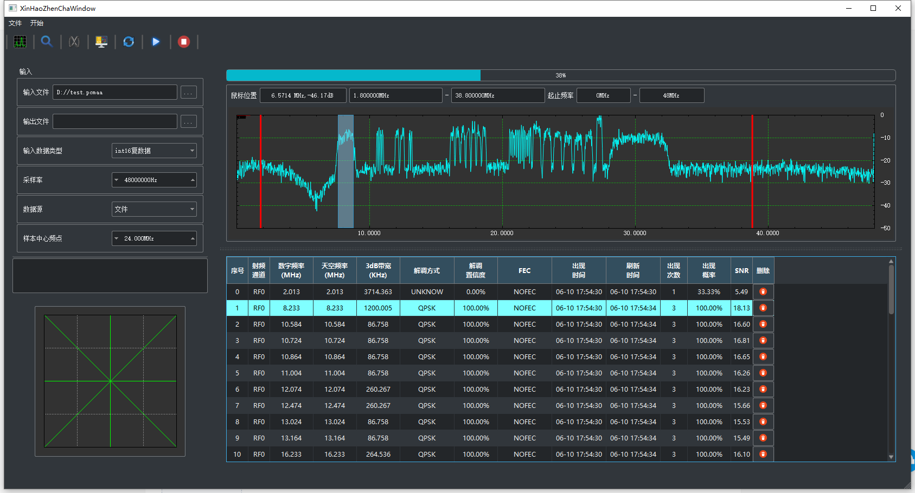Sort by FEC column header

click(x=524, y=270)
